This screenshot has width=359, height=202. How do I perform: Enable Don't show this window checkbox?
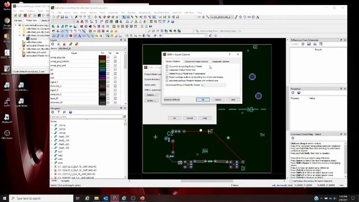pyautogui.click(x=291, y=181)
